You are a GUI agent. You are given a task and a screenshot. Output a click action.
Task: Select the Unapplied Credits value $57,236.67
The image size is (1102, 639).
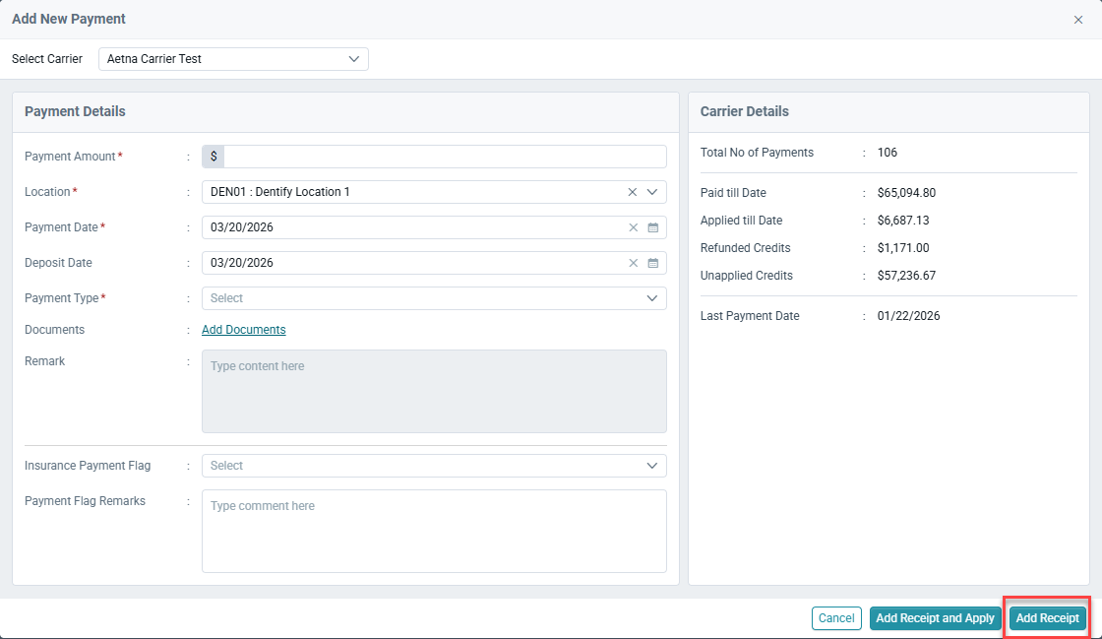pos(906,276)
